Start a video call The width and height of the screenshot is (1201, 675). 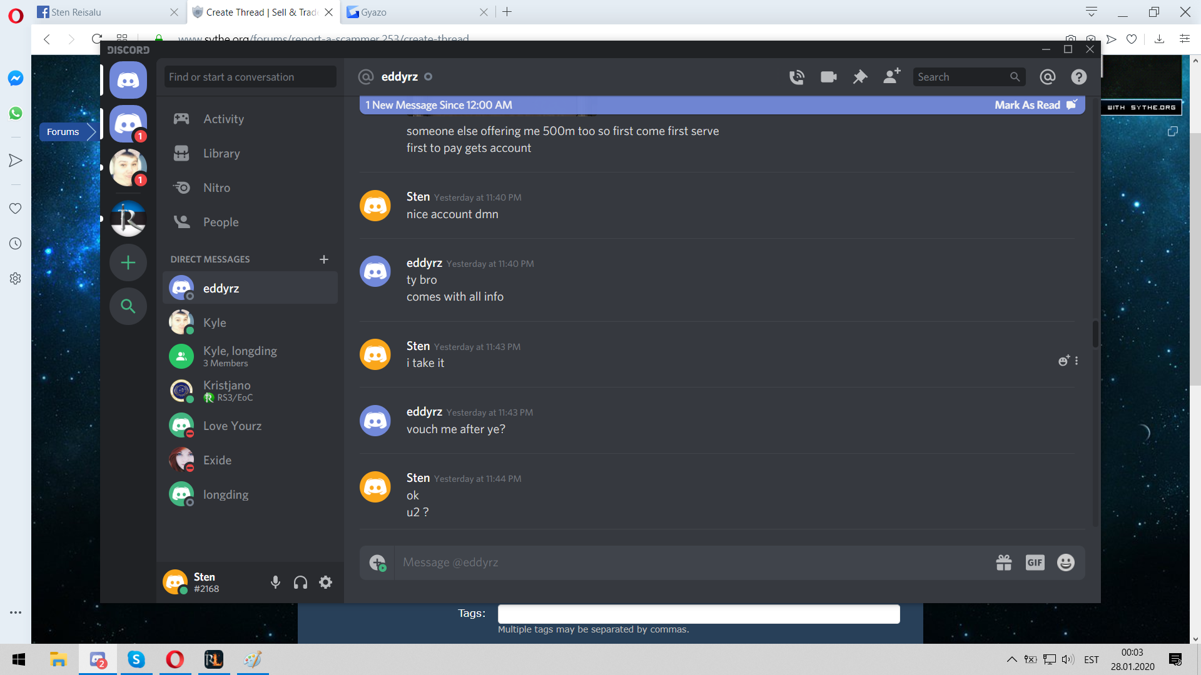click(828, 77)
